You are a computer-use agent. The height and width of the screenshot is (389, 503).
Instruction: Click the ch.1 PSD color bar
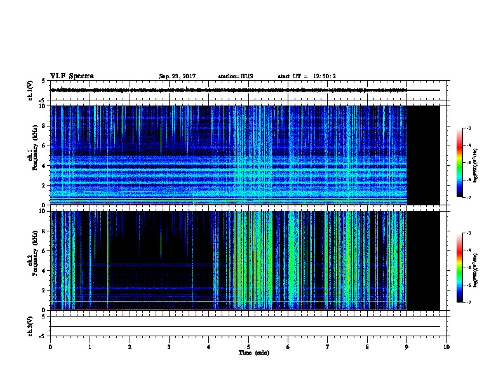460,163
